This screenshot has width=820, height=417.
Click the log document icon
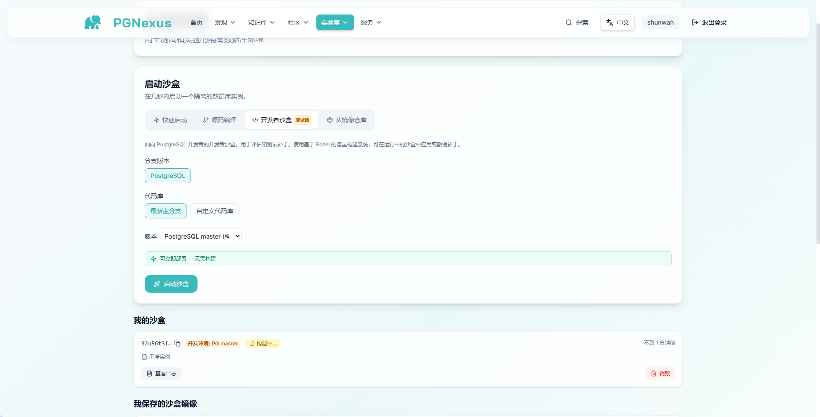(150, 373)
